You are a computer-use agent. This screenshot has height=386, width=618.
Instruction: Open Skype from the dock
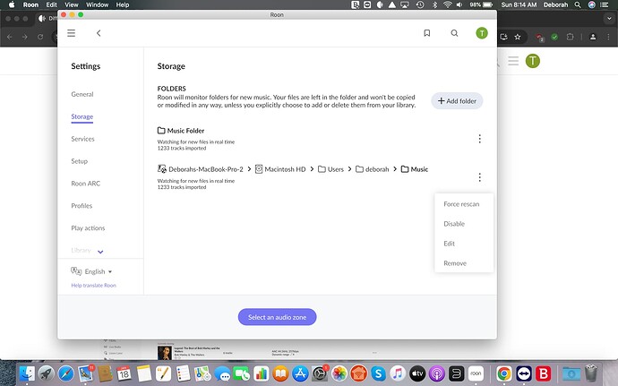pos(378,373)
